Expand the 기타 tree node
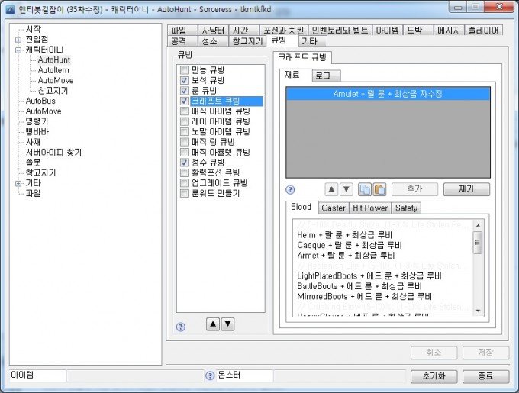The image size is (519, 393). 18,183
